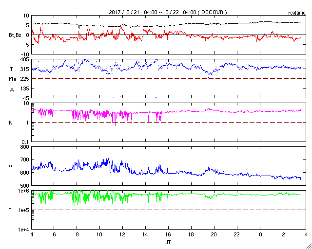The width and height of the screenshot is (312, 249).
Task: Click the "N" density axis label
Action: tap(11, 123)
